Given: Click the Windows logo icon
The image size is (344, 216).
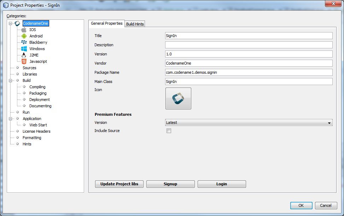Looking at the screenshot, I should (x=24, y=49).
